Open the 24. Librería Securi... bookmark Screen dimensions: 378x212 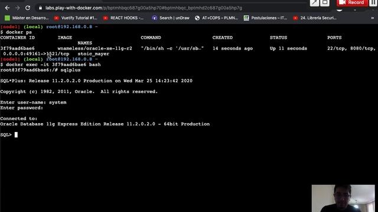pyautogui.click(x=315, y=18)
